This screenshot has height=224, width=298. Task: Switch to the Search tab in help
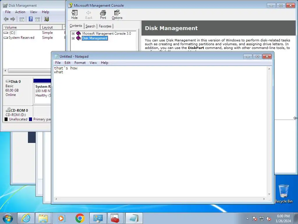[x=90, y=26]
